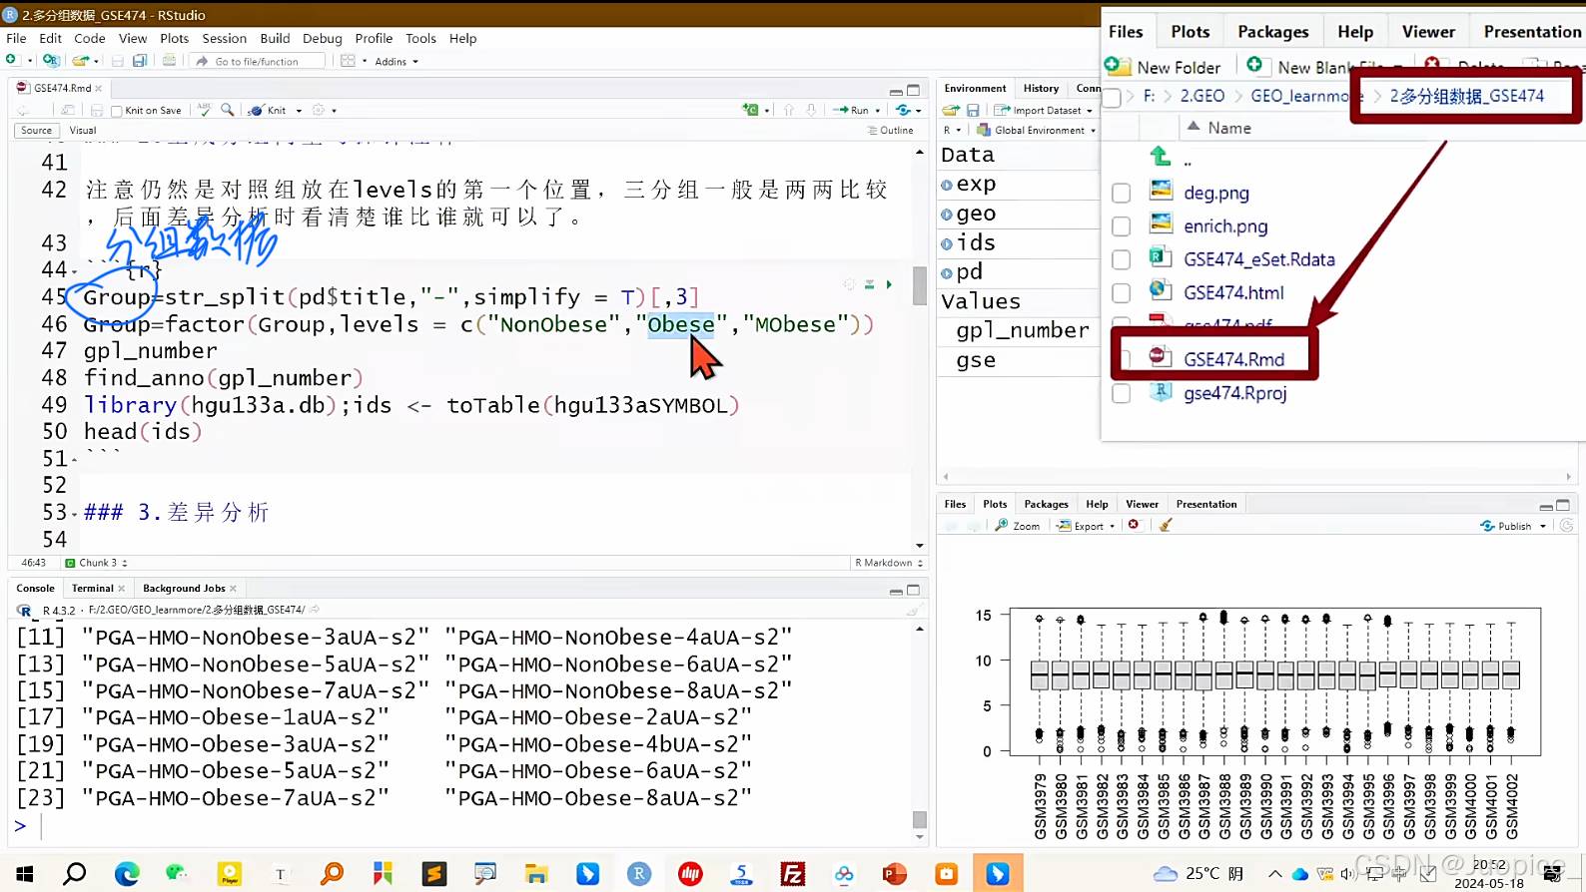1586x892 pixels.
Task: Click the Windows Start button
Action: click(x=25, y=874)
